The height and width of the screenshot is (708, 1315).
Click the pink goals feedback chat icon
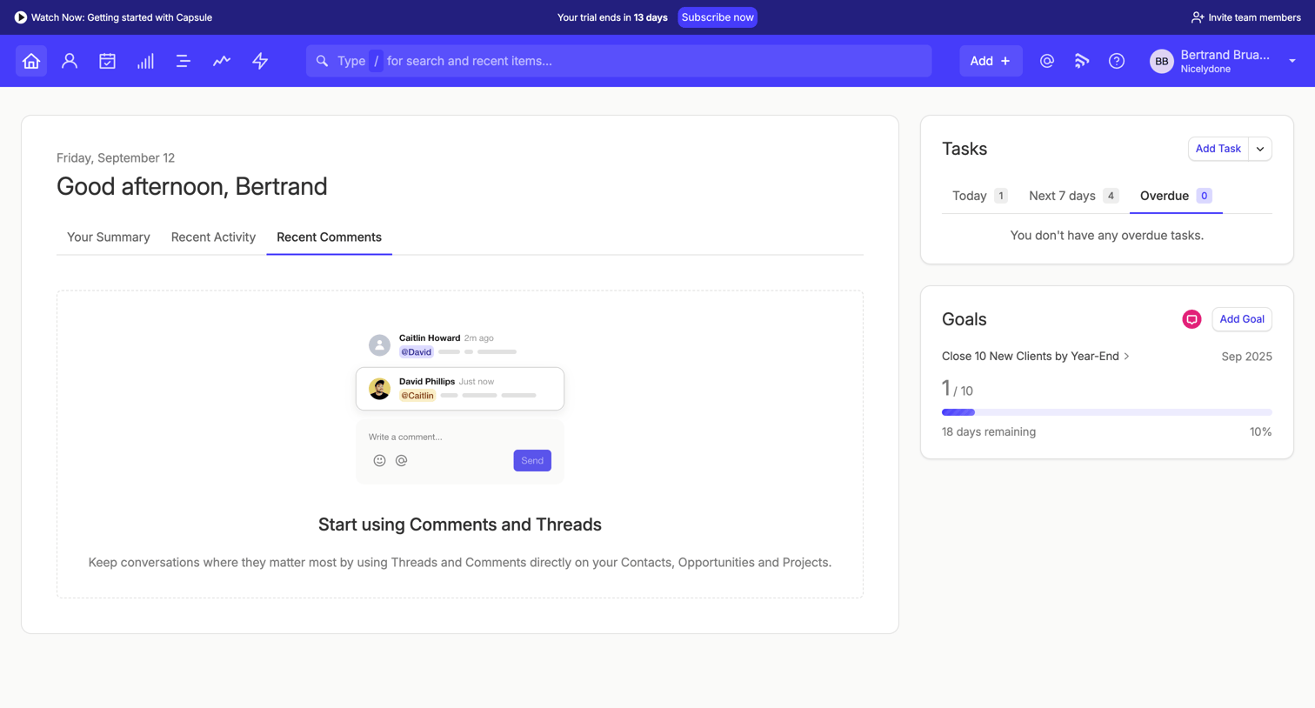[x=1192, y=319]
